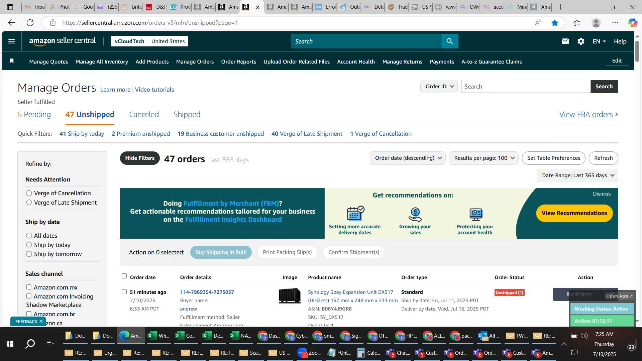Open the settings gear icon
This screenshot has width=642, height=361.
pyautogui.click(x=581, y=41)
